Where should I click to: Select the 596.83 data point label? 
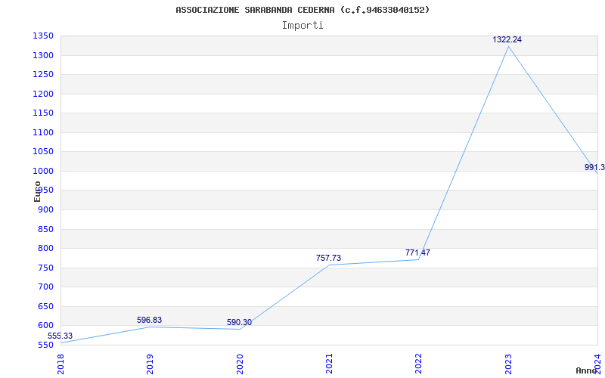click(150, 321)
